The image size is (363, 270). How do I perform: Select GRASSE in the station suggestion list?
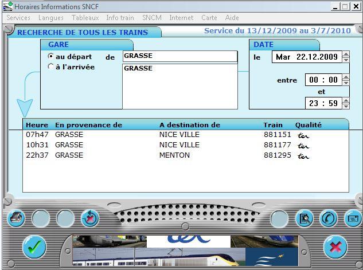point(138,68)
